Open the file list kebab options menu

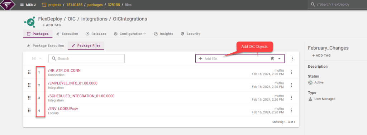292,58
